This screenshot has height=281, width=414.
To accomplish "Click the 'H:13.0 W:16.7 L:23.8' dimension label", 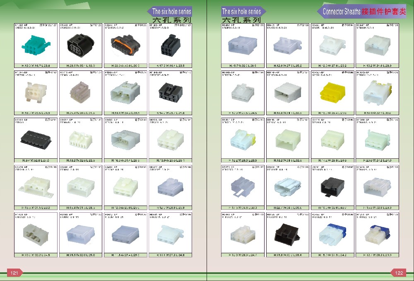I will tap(36, 65).
